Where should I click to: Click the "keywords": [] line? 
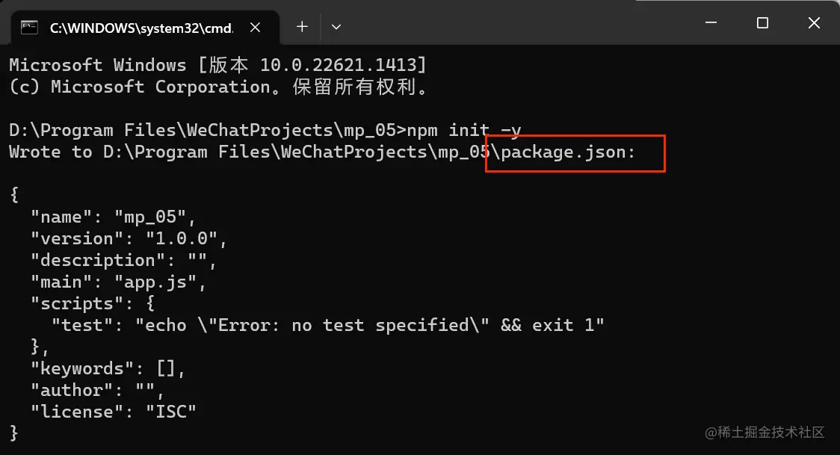pyautogui.click(x=107, y=369)
